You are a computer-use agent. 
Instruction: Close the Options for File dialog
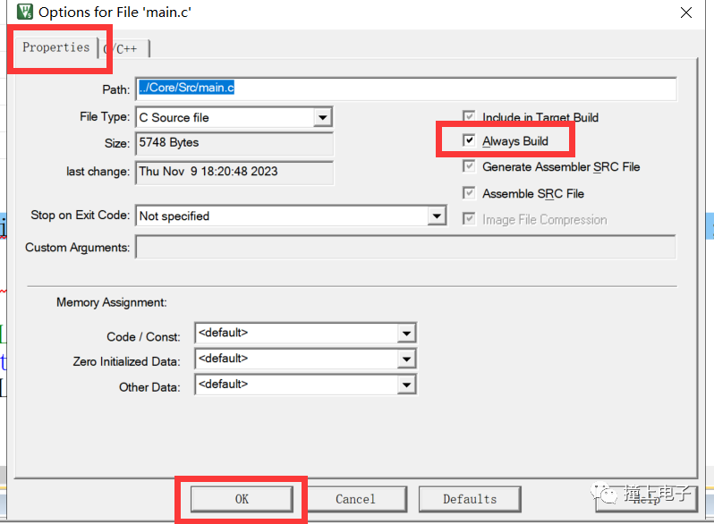coord(686,13)
